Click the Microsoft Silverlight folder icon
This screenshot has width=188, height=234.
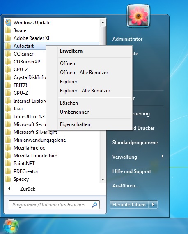tap(8, 132)
